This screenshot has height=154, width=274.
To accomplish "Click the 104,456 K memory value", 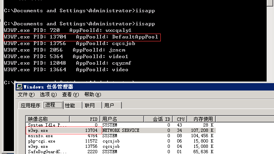I will point(202,136).
